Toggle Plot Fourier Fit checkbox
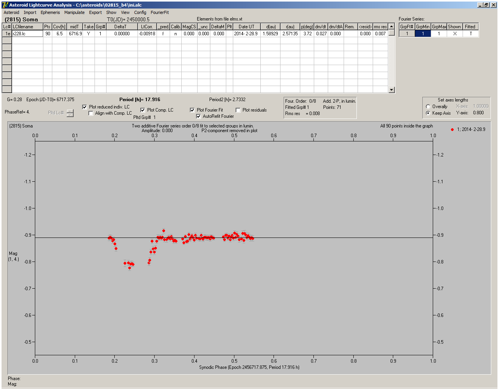 192,110
